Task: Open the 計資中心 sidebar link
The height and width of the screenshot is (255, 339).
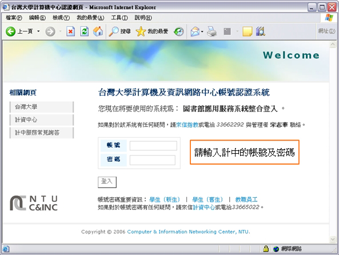Action: 42,120
